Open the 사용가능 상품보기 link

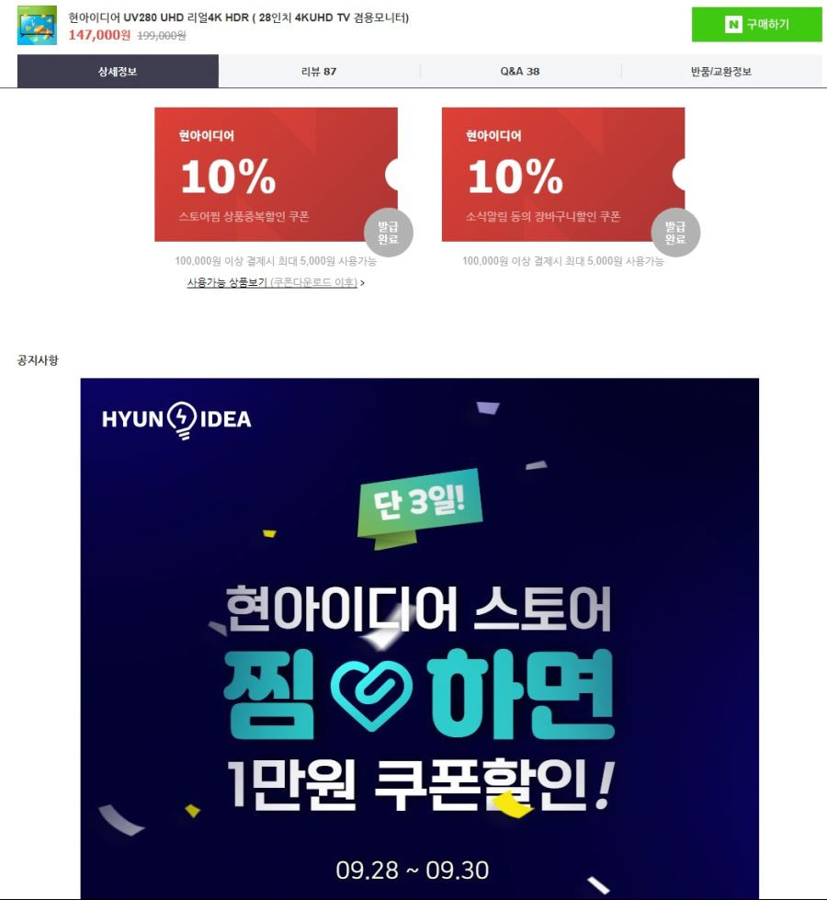coord(272,282)
